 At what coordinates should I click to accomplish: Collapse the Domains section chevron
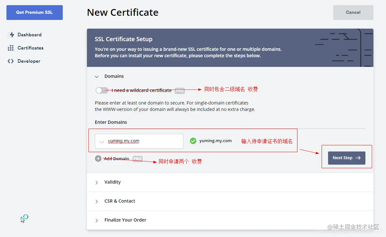tap(97, 77)
